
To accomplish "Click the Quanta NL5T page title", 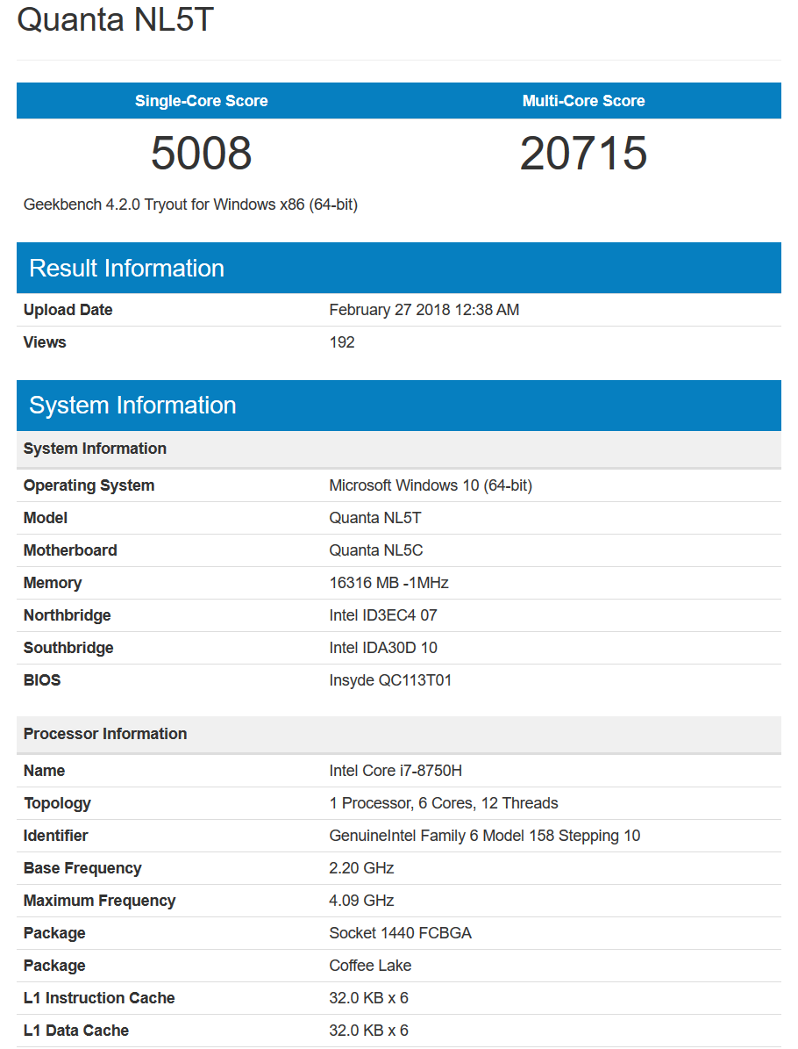I will tap(115, 18).
